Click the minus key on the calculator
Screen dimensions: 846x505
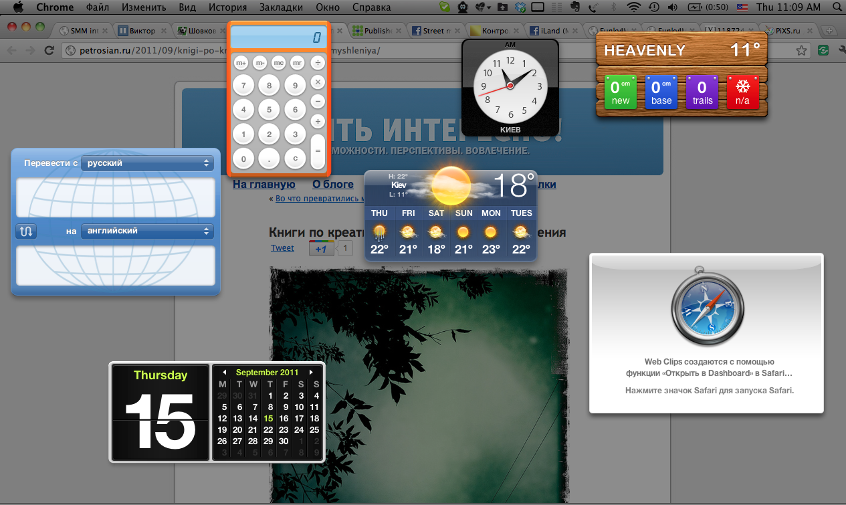(x=318, y=102)
